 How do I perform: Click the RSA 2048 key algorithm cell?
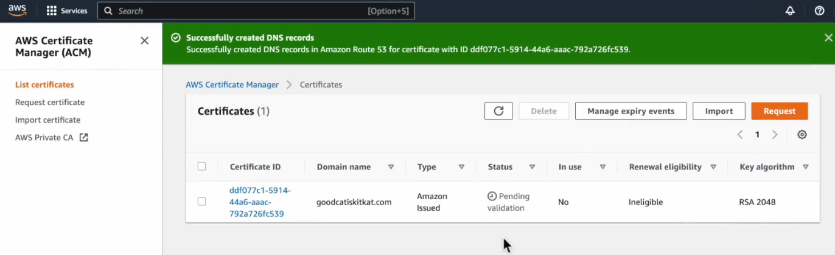[x=757, y=202]
